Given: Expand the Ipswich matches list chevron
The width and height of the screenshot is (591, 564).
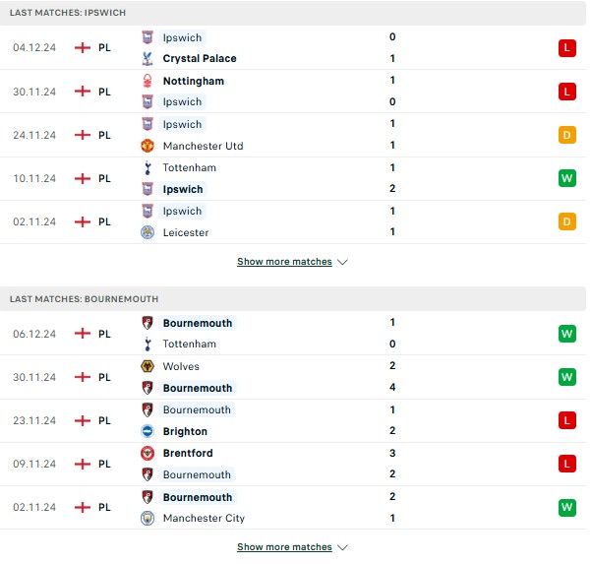Looking at the screenshot, I should click(342, 262).
